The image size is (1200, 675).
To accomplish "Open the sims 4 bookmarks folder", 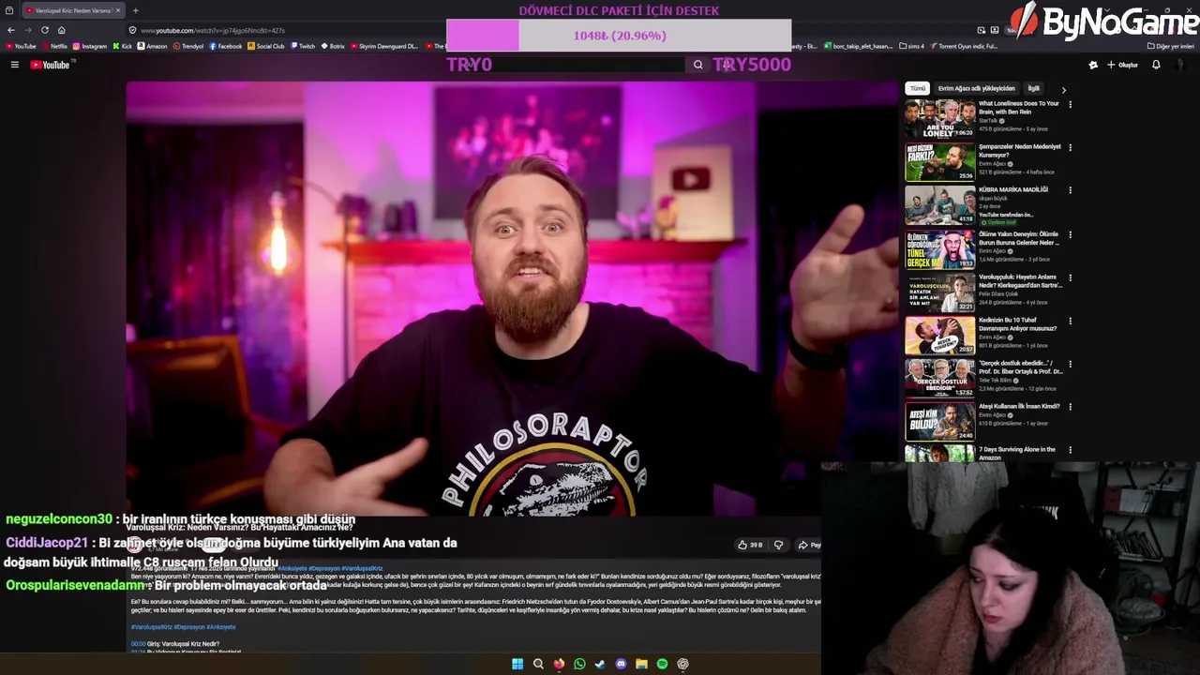I will click(911, 46).
